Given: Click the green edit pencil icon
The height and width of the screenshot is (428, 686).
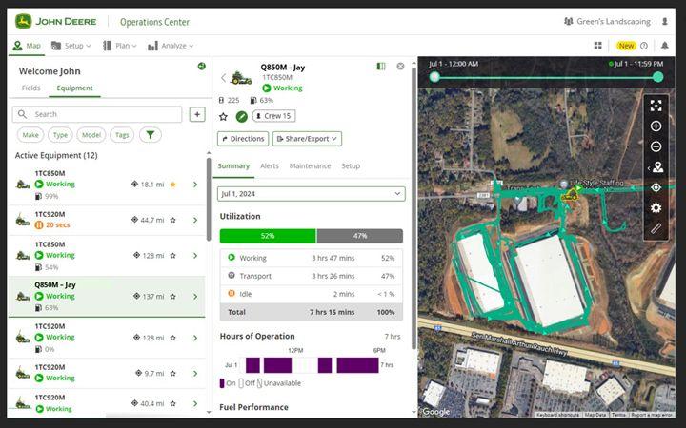Looking at the screenshot, I should pyautogui.click(x=241, y=117).
